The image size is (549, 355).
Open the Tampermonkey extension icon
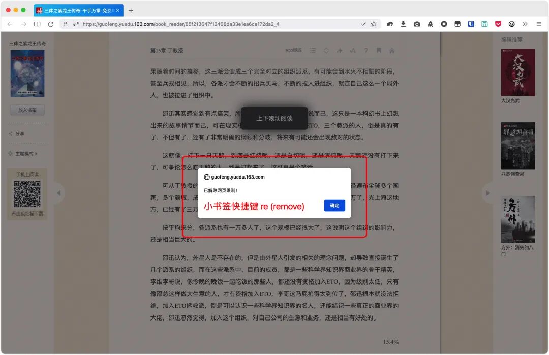click(457, 24)
